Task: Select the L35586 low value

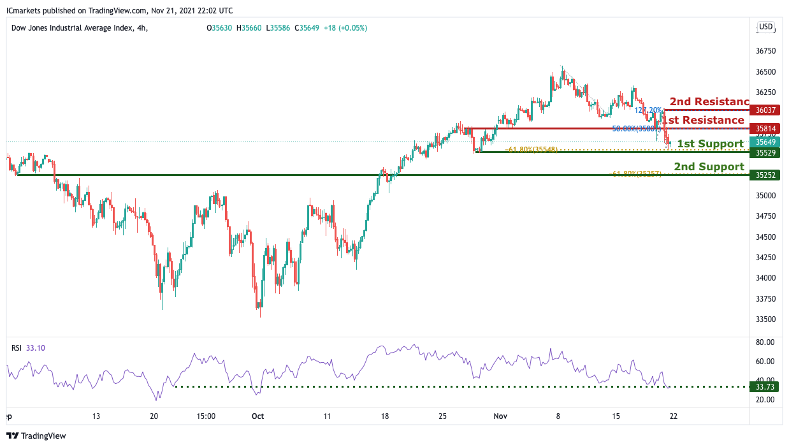Action: tap(278, 28)
